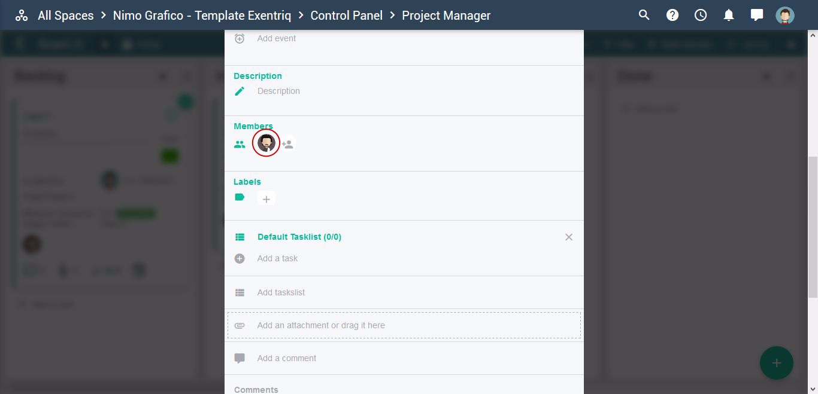Select the assigned member avatar
Screen dimensions: 818x394
tap(266, 143)
